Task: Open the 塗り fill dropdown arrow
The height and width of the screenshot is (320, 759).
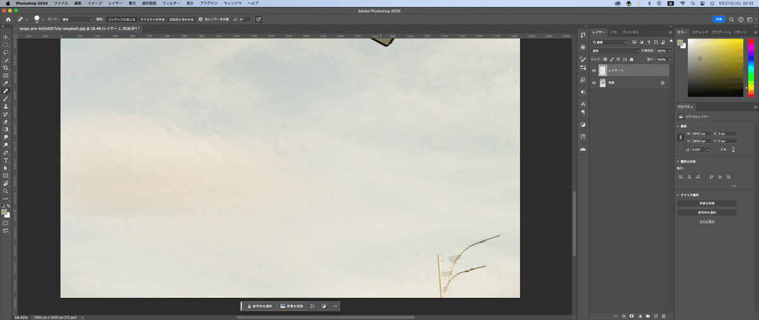Action: click(x=670, y=59)
